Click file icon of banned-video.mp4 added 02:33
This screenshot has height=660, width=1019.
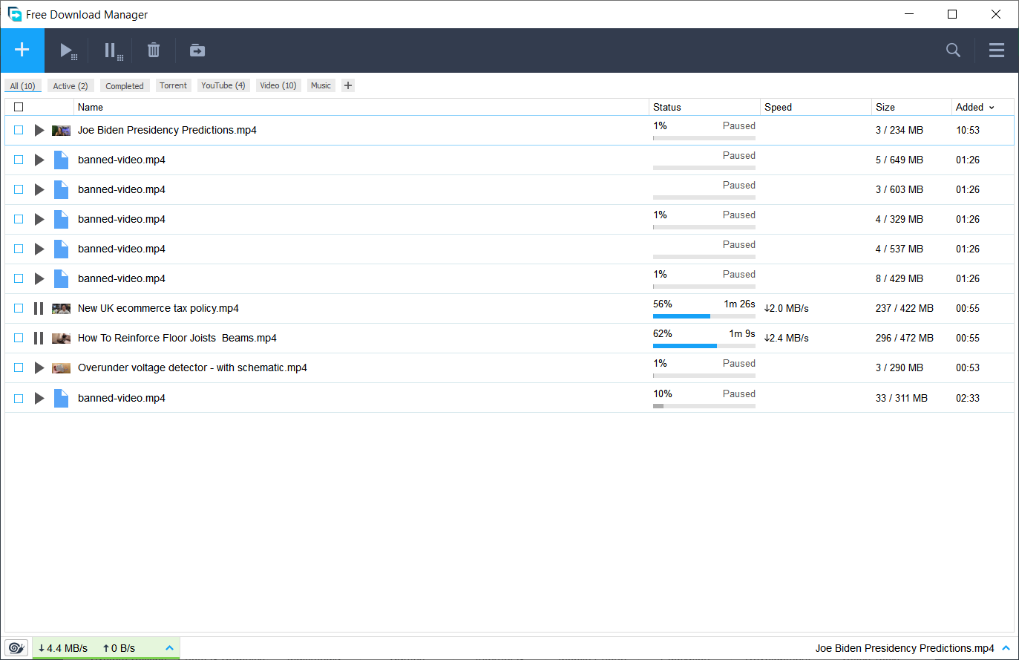[x=61, y=398]
